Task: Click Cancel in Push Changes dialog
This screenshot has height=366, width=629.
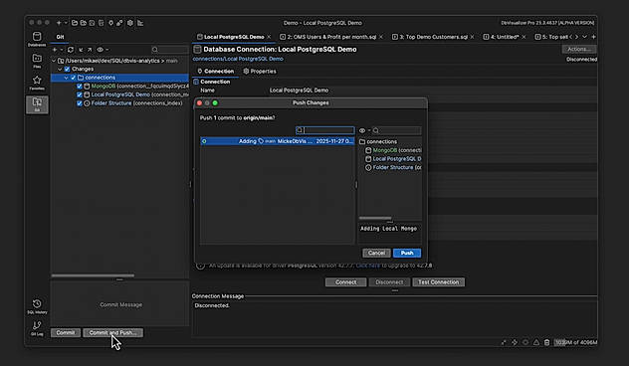Action: coord(376,253)
